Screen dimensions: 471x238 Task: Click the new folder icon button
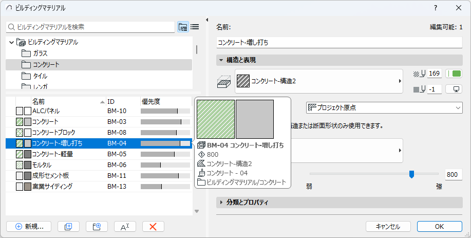tap(96, 226)
